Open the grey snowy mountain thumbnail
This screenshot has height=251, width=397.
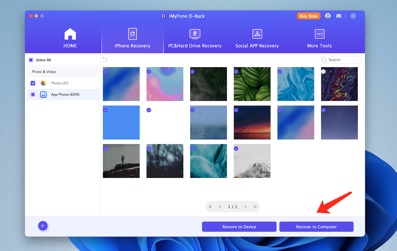pos(252,161)
